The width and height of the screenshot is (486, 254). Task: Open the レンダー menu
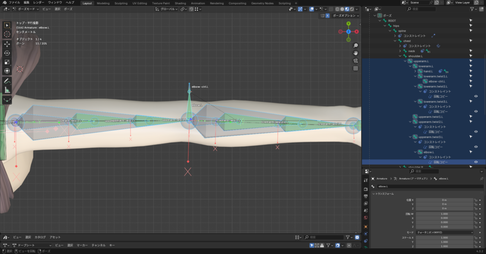38,2
